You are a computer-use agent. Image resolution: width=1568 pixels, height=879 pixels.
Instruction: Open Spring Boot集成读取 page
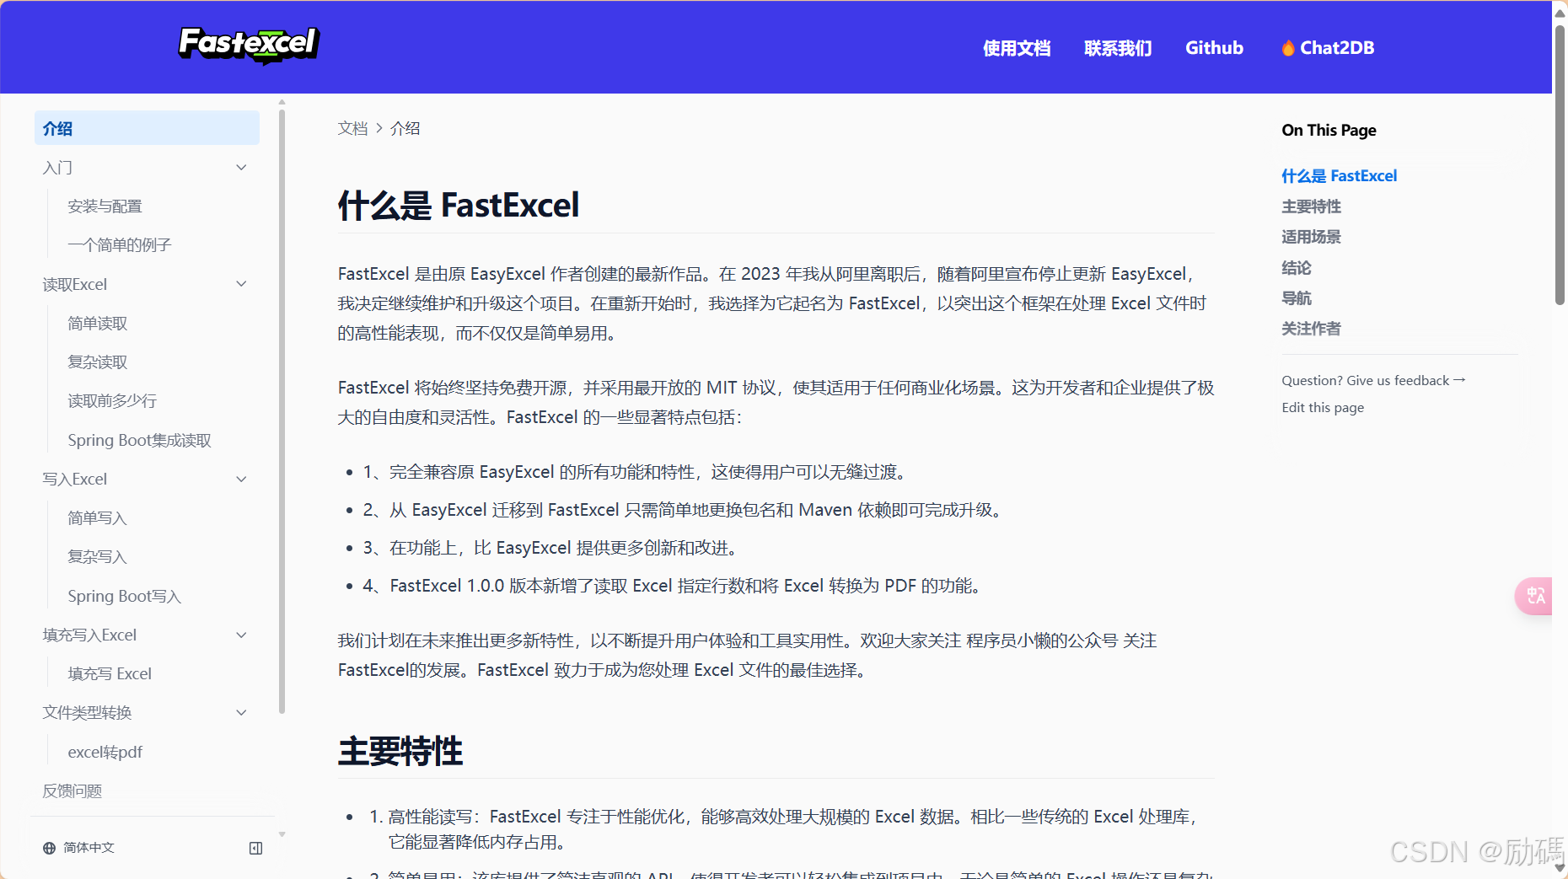pos(139,441)
